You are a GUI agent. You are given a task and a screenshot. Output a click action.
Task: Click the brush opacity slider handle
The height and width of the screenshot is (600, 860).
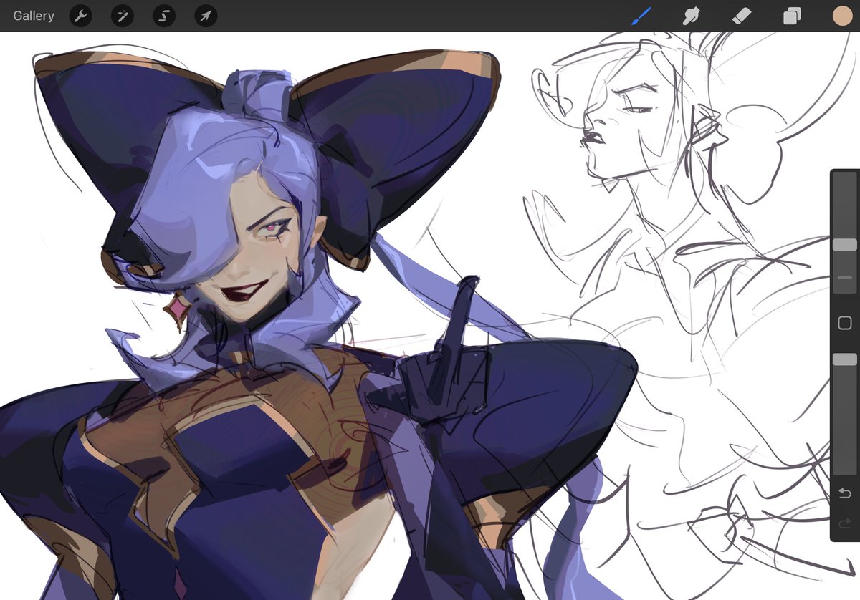click(x=844, y=359)
